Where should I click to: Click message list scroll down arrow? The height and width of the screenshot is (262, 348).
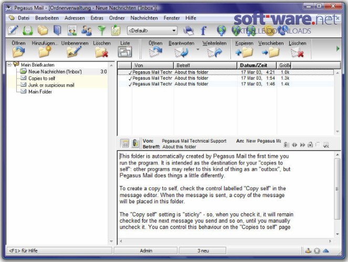coord(338,132)
